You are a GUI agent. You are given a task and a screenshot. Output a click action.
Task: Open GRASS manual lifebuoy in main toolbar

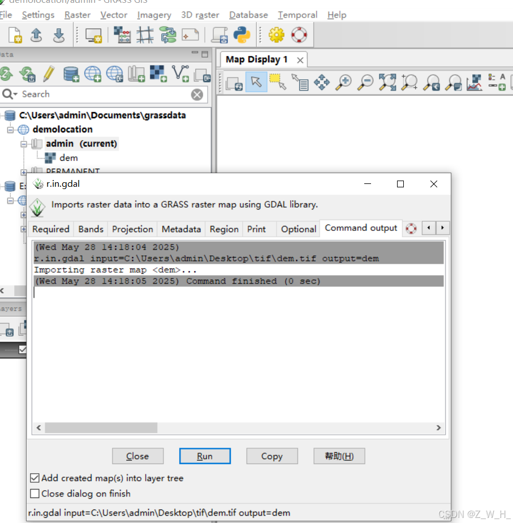(299, 35)
